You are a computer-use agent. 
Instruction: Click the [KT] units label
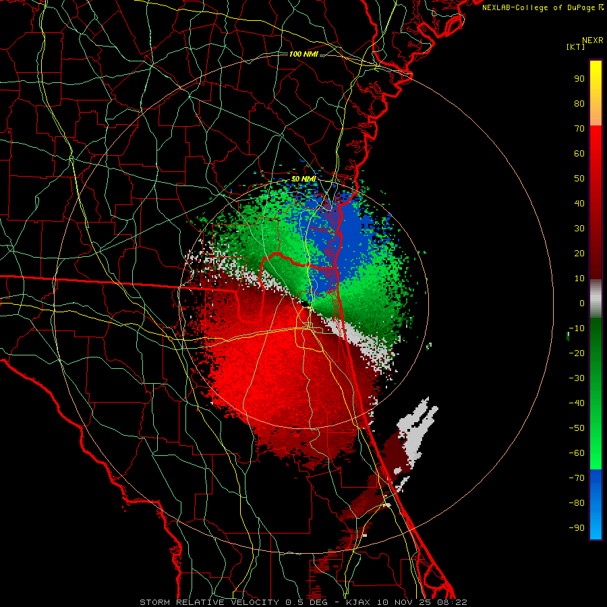(x=575, y=47)
